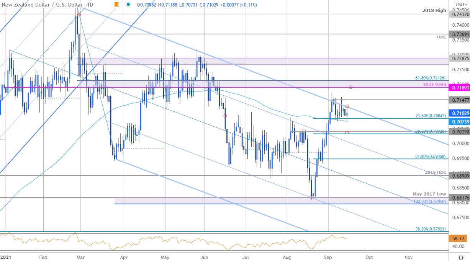This screenshot has width=470, height=261.
Task: Click the 61.80%(0.72126) Fibonacci label
Action: pos(431,78)
